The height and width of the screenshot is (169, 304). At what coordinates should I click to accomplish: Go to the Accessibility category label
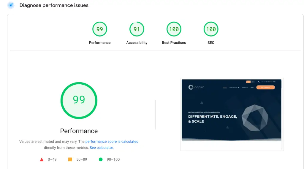click(137, 43)
